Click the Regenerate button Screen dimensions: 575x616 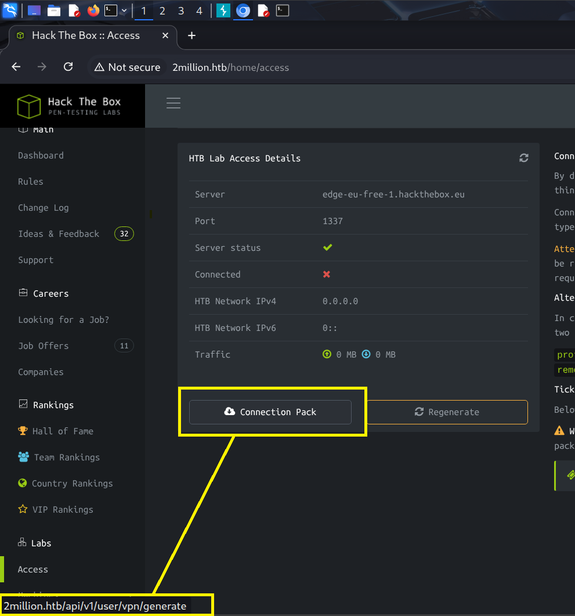point(447,412)
